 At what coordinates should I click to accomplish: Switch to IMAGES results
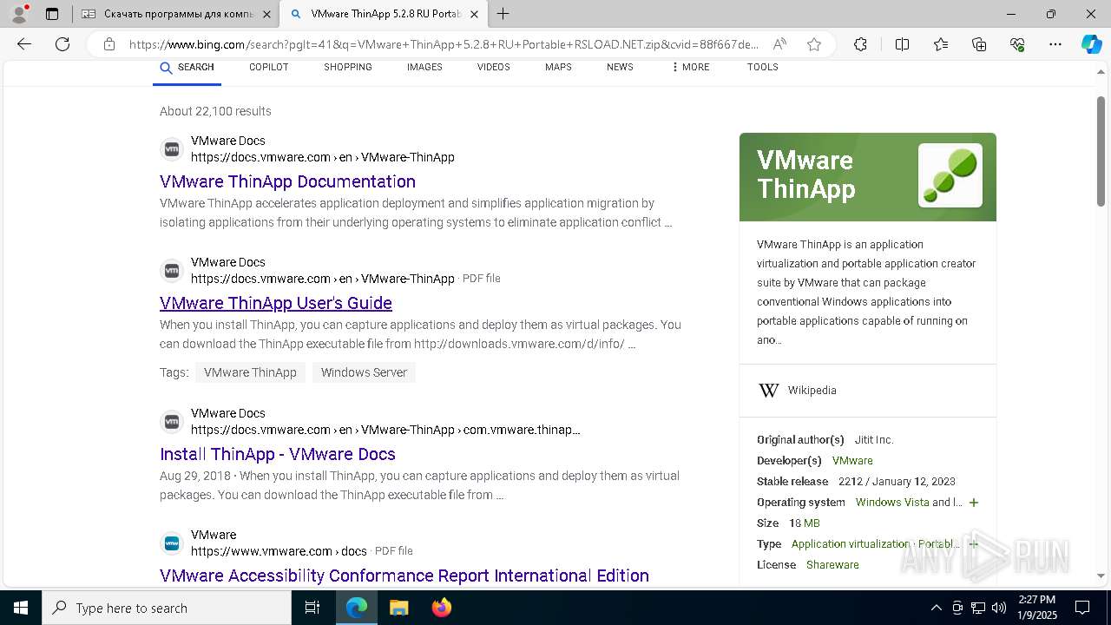424,68
